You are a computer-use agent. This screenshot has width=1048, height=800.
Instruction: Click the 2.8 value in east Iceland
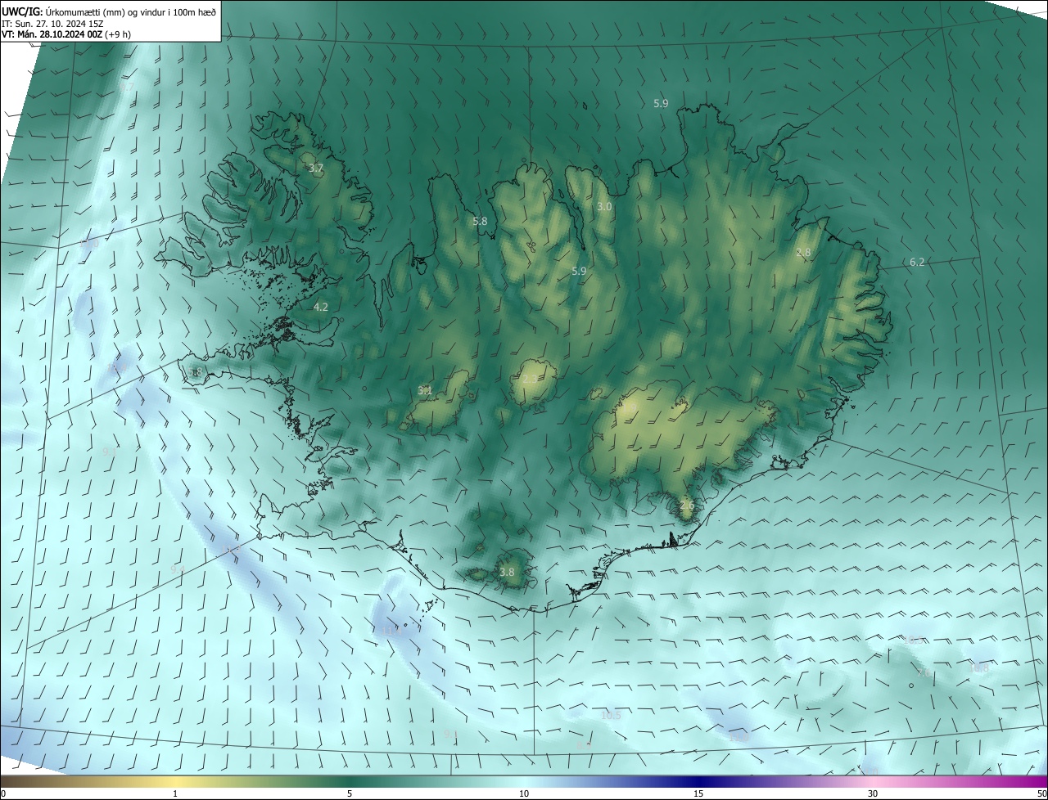(803, 253)
